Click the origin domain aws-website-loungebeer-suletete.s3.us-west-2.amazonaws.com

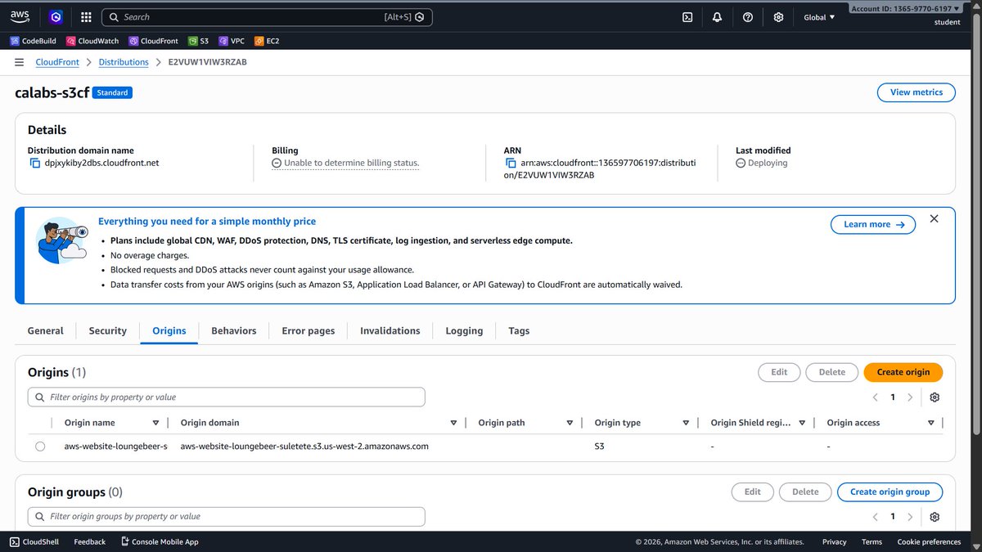click(x=304, y=447)
